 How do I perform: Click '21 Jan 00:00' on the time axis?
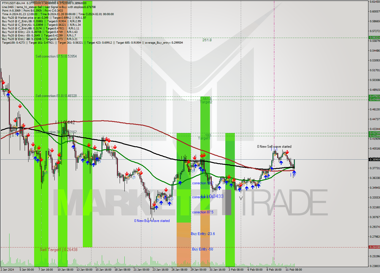(141, 270)
